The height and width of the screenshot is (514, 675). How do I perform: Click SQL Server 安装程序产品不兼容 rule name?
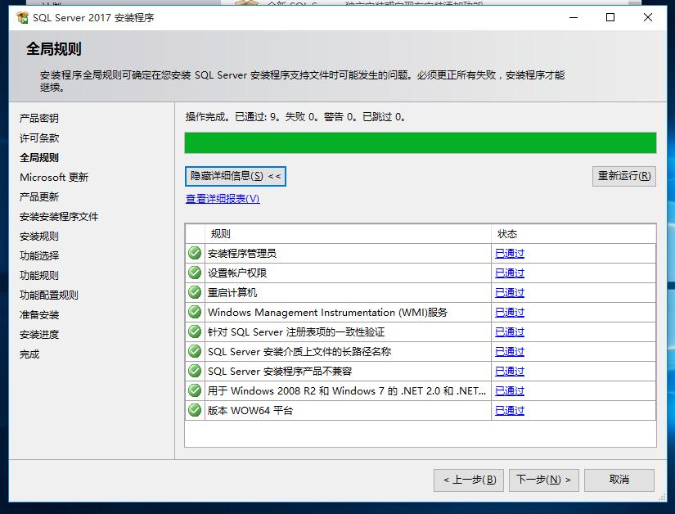coord(280,372)
